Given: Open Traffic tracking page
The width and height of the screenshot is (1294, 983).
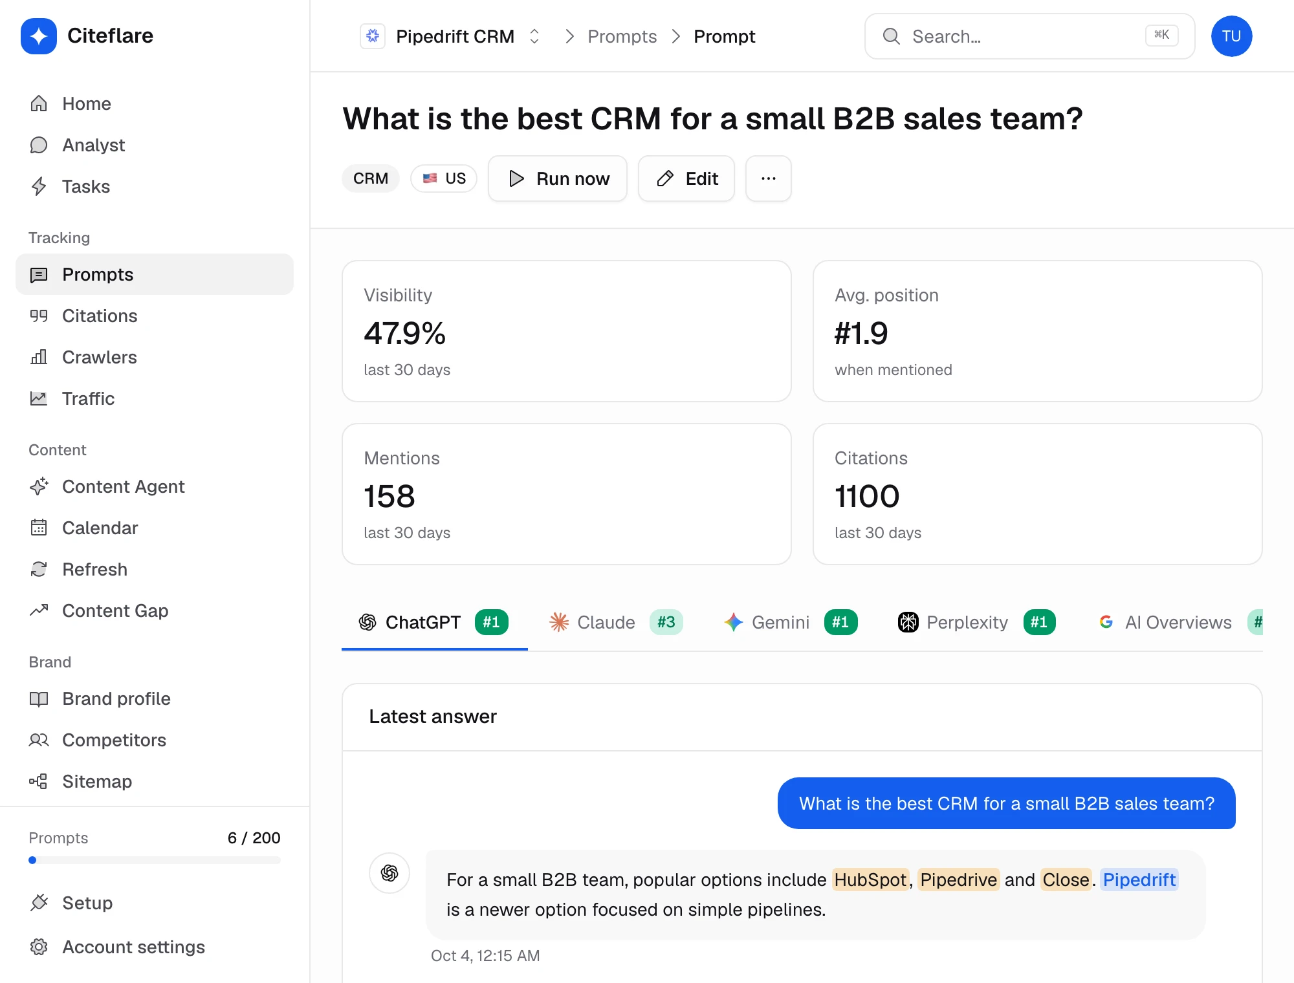Looking at the screenshot, I should pos(155,398).
